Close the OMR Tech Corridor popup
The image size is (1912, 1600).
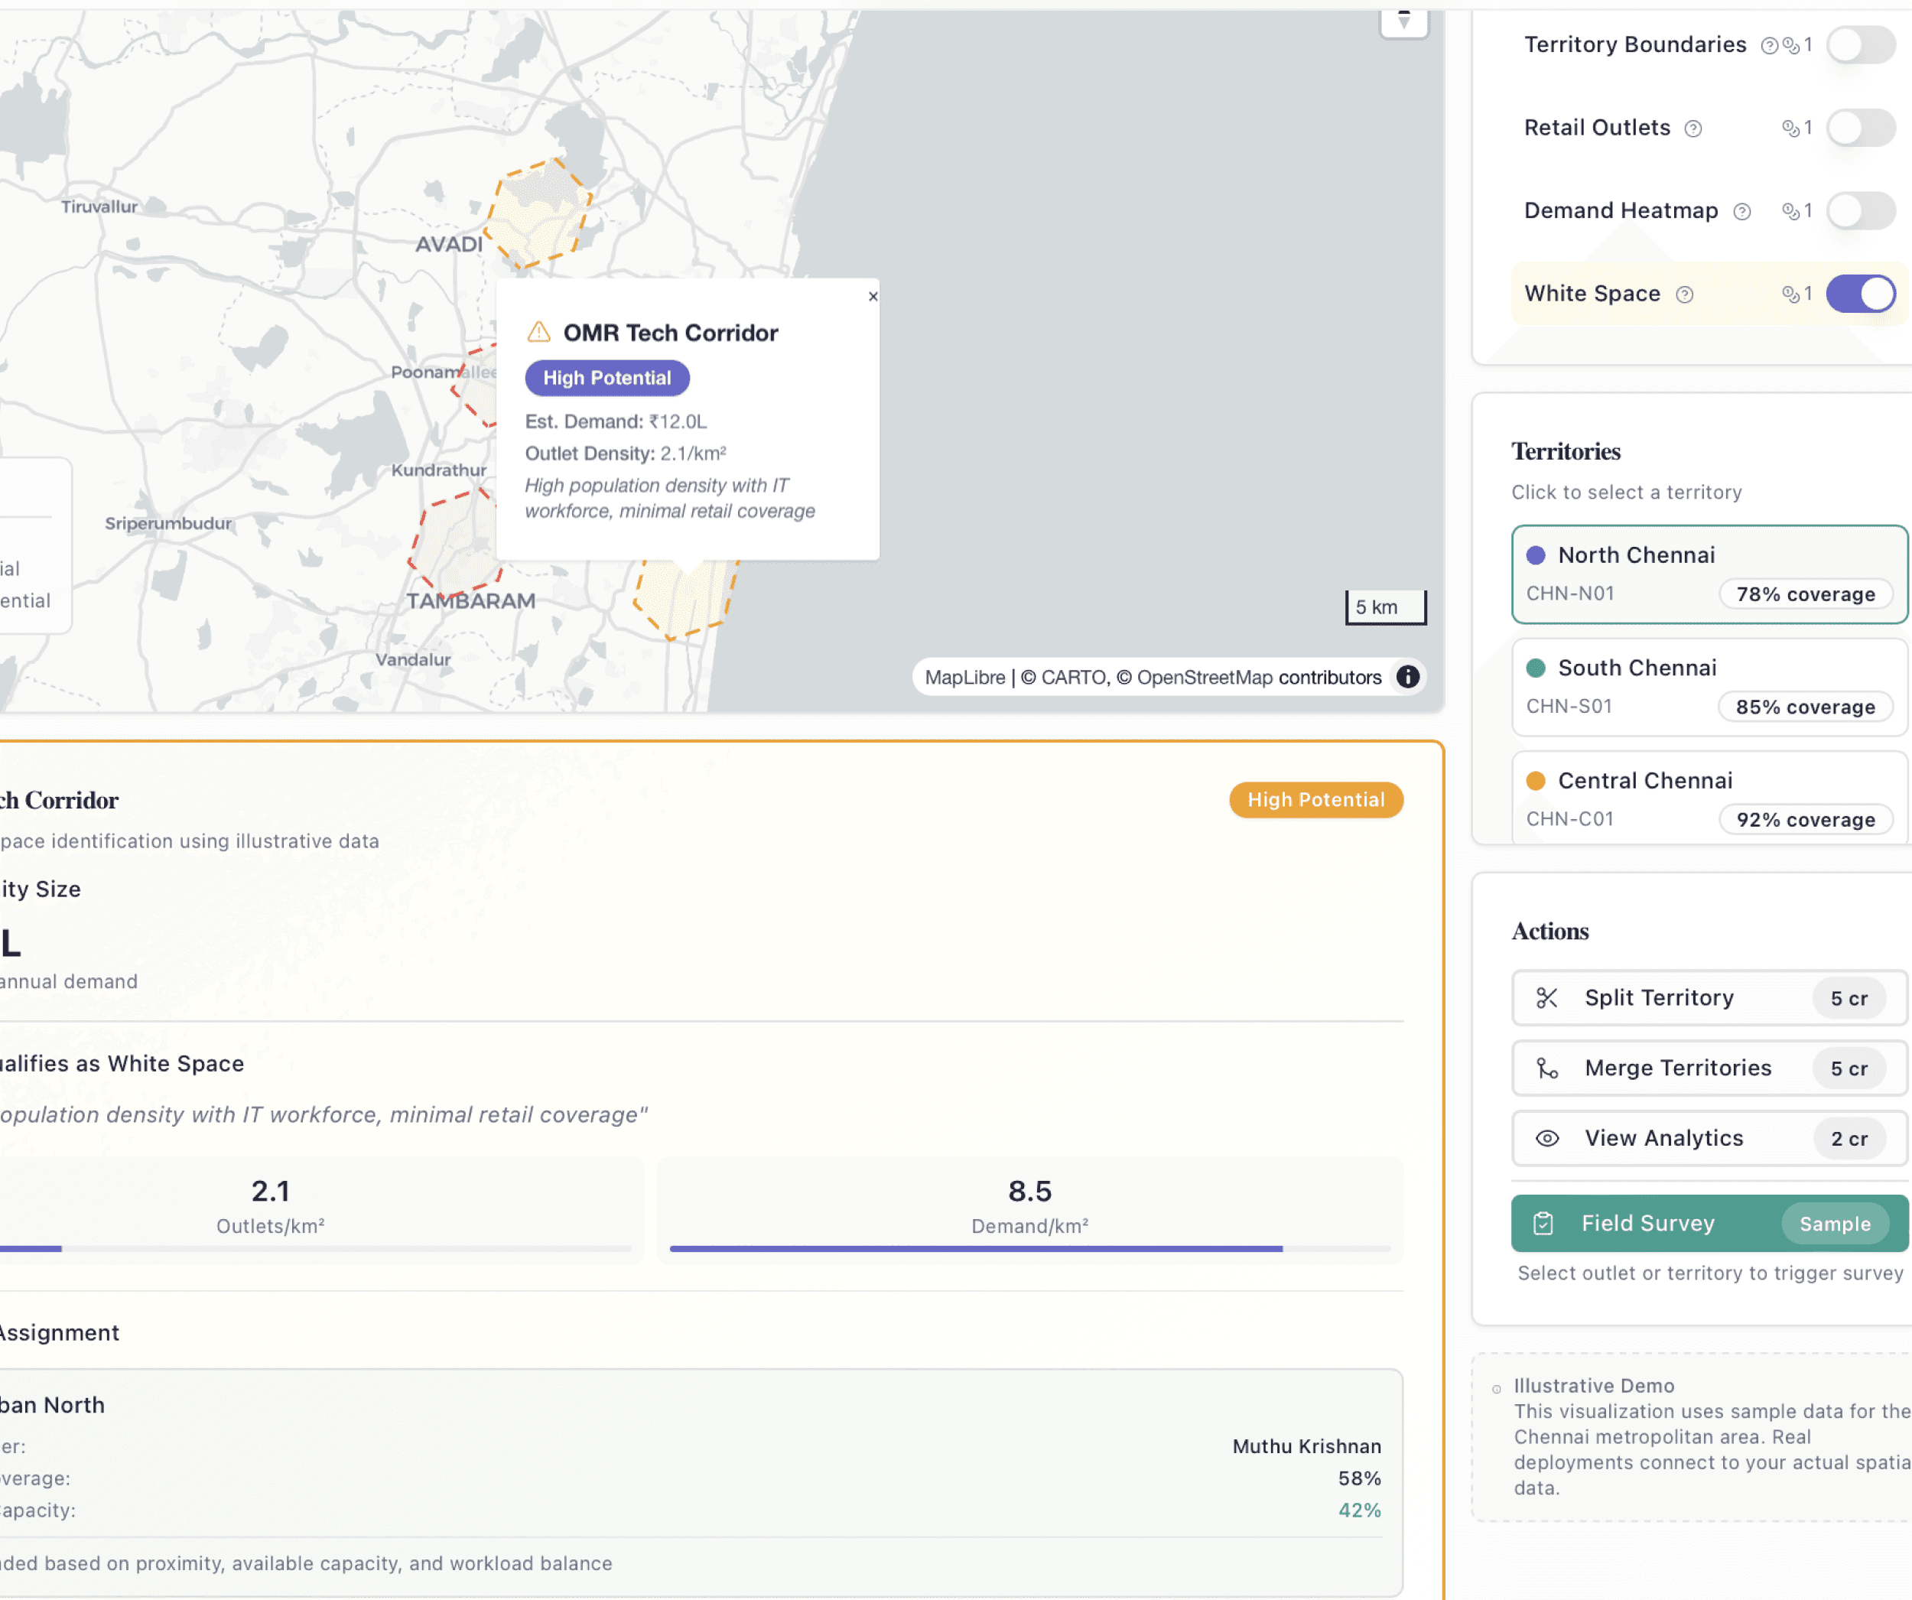[x=872, y=296]
